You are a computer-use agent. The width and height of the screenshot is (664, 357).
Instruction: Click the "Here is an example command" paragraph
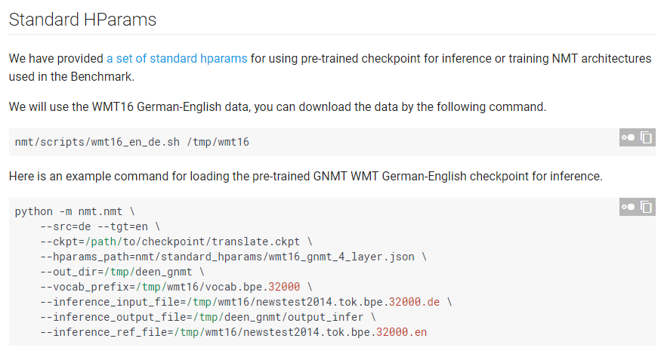305,177
